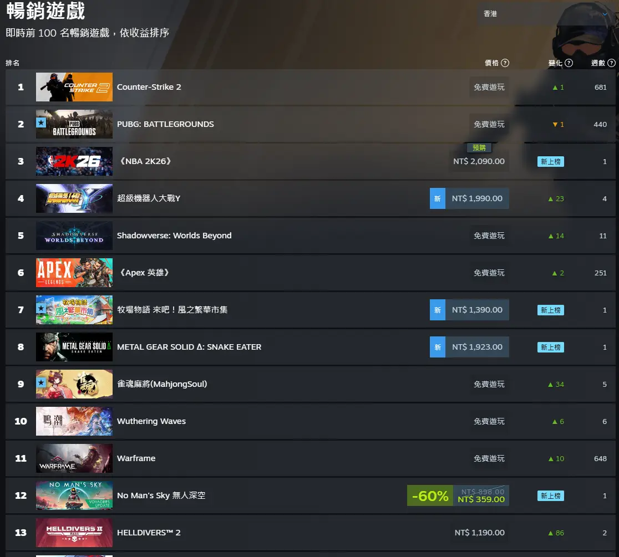Viewport: 619px width, 557px height.
Task: Click the blue 新 badge for 超級機器人大戰Y
Action: tap(438, 198)
